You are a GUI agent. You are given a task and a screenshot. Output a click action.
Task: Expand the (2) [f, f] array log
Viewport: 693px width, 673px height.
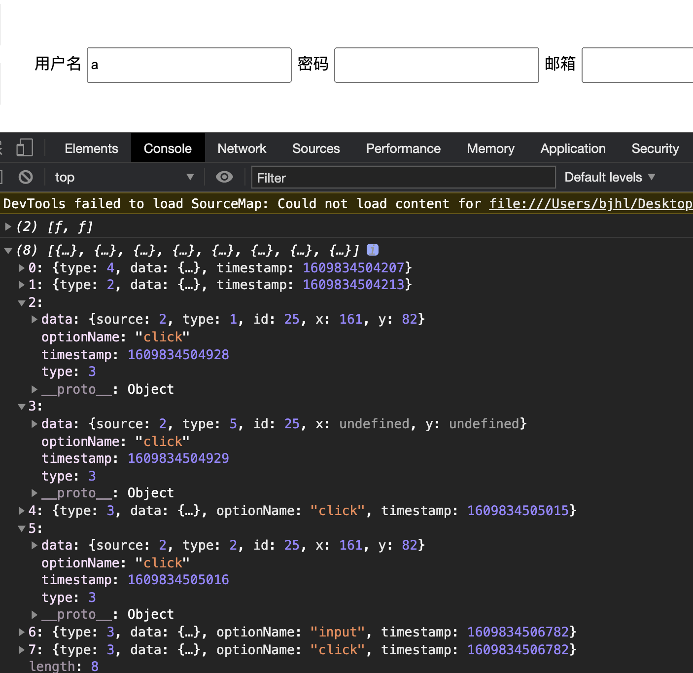pyautogui.click(x=7, y=226)
